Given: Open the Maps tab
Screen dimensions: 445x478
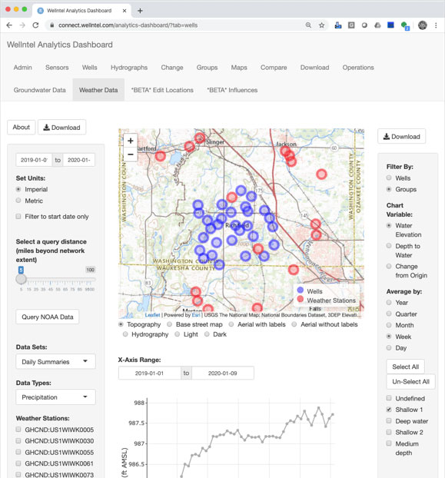Looking at the screenshot, I should coord(239,68).
